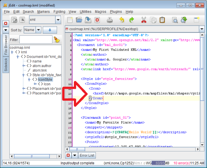Image resolution: width=207 pixels, height=168 pixels.
Task: Open the File menu
Action: coord(6,12)
